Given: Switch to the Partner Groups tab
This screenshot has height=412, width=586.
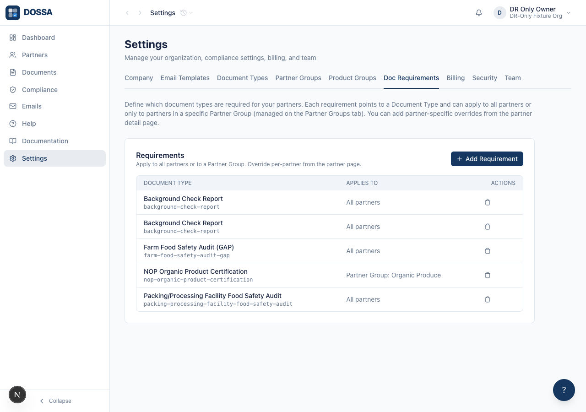Looking at the screenshot, I should [x=298, y=78].
